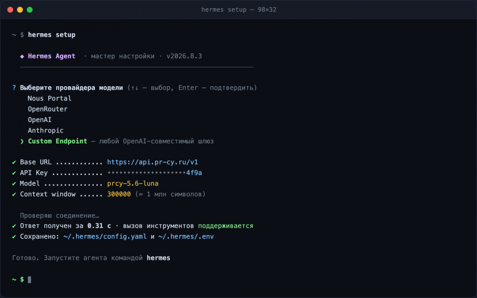
Task: Click the window title 'hermes setup — 98×32'
Action: 238,10
